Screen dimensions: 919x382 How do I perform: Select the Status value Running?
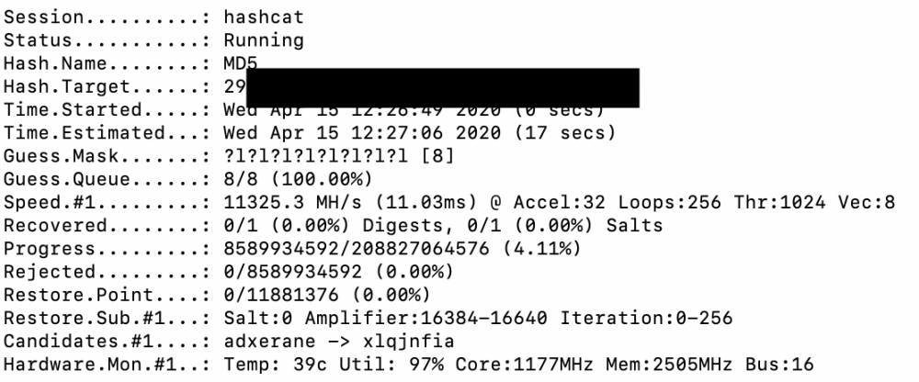click(x=264, y=40)
